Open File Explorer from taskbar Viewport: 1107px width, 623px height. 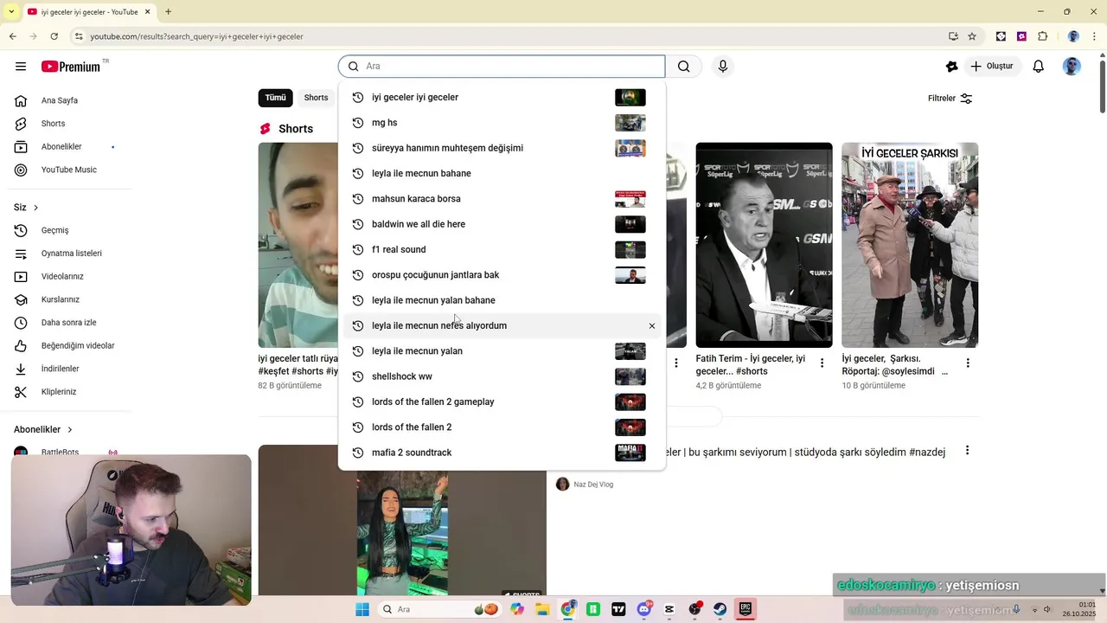542,609
